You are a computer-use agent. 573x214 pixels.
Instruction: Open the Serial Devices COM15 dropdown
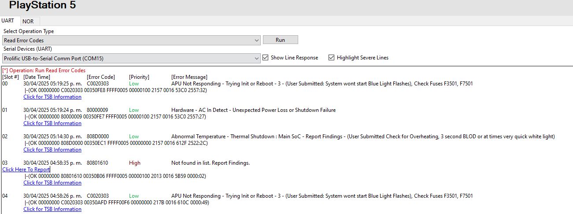click(131, 58)
